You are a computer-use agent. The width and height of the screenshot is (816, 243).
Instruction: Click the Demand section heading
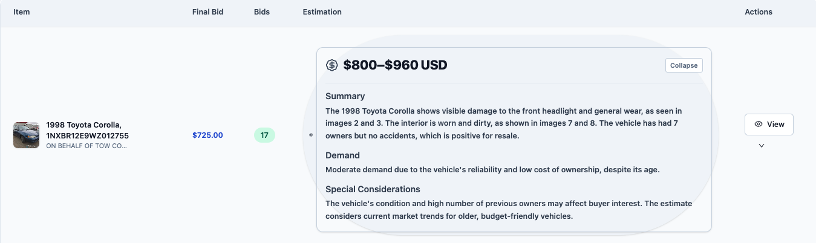pos(342,155)
